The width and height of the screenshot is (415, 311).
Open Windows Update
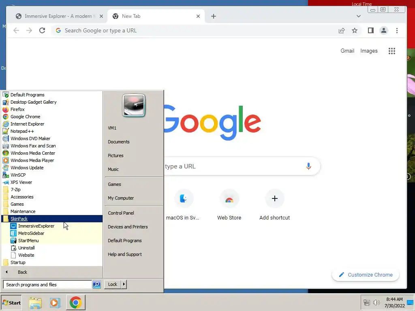(52, 168)
